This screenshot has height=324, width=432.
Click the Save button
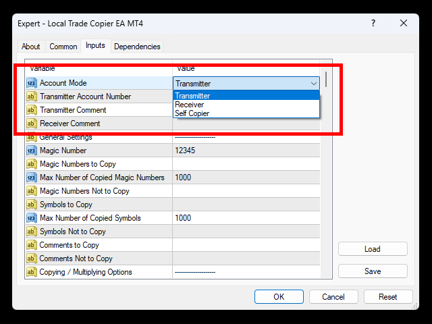coord(373,271)
